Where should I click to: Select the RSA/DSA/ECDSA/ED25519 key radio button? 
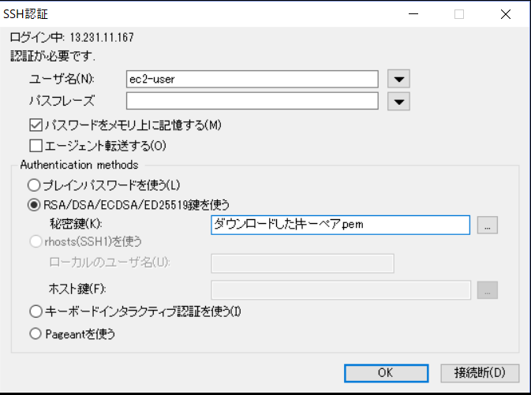34,205
